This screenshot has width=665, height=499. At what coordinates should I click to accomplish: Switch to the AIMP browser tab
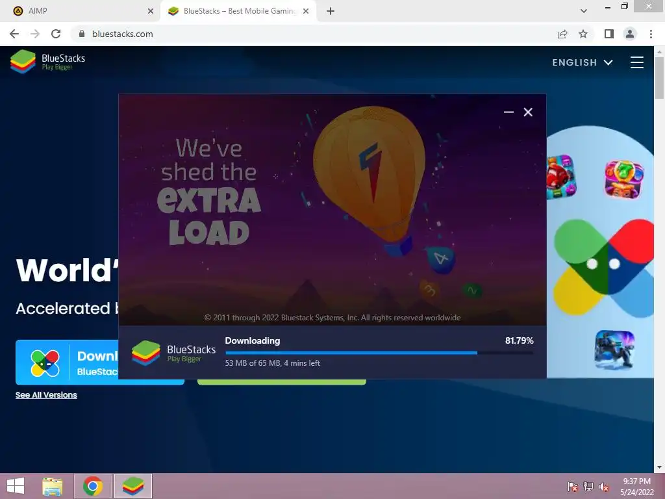pyautogui.click(x=80, y=11)
